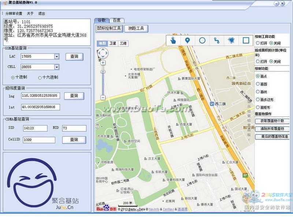Image resolution: width=293 pixels, height=217 pixels.
Task: Open the CenNavi copyright link
Action: click(x=168, y=209)
